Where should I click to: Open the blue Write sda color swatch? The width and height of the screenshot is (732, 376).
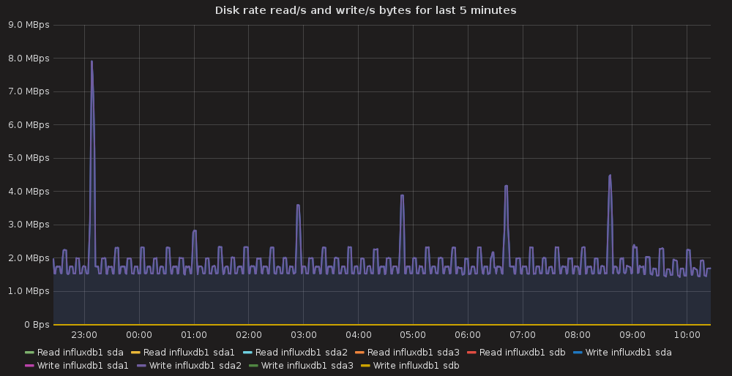point(578,353)
